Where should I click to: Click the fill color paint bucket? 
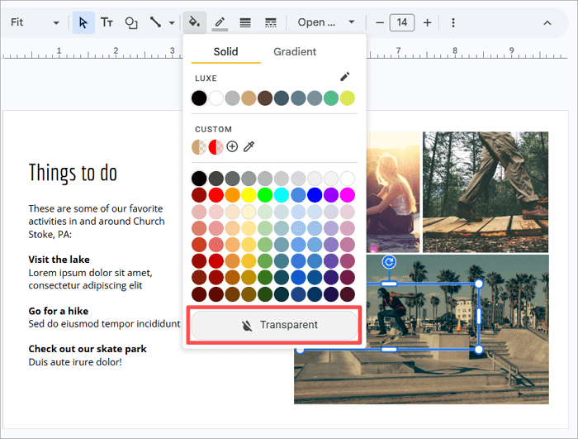[195, 22]
